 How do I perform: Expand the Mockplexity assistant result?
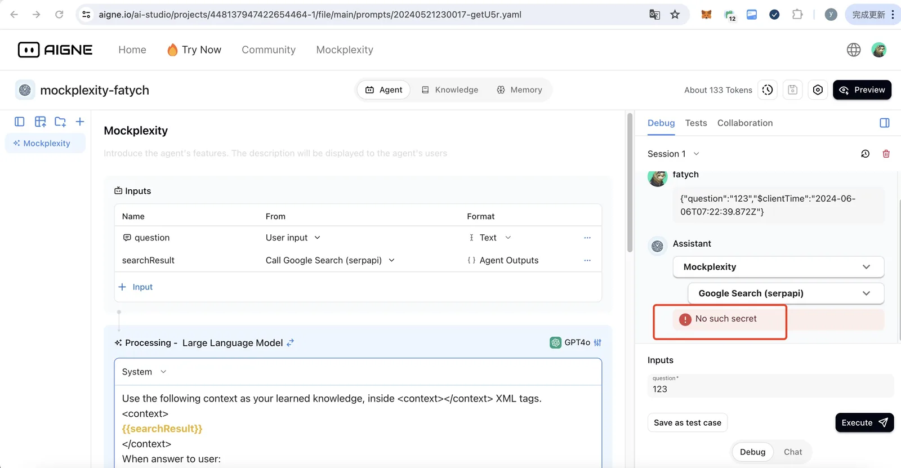[778, 267]
